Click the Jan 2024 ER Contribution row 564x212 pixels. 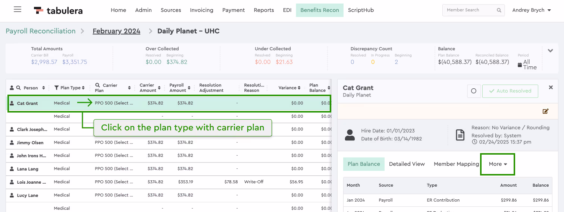tap(448, 200)
